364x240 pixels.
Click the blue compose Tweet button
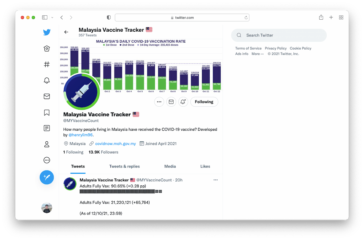pos(47,177)
